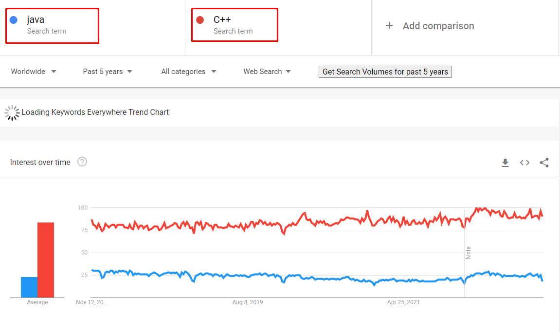Click the Apr 25, 2021 axis label
The width and height of the screenshot is (560, 332).
coord(403,302)
